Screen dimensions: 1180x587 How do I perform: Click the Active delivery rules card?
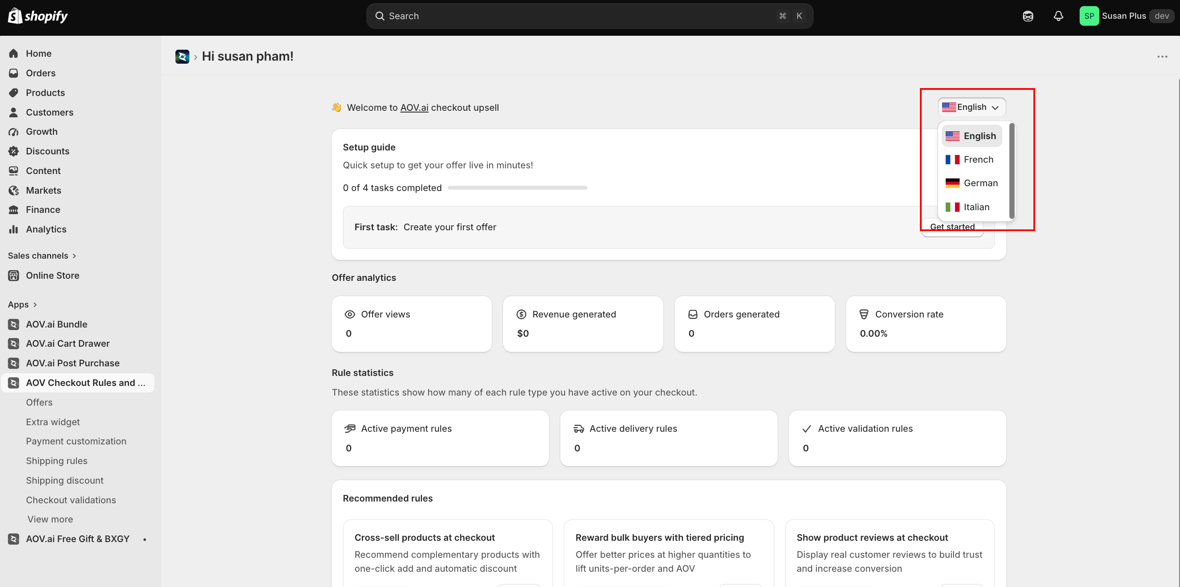[668, 438]
